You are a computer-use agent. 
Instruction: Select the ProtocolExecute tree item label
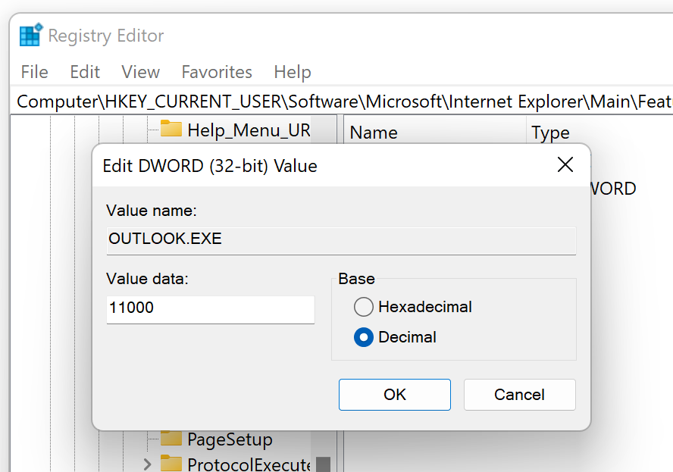(x=249, y=464)
